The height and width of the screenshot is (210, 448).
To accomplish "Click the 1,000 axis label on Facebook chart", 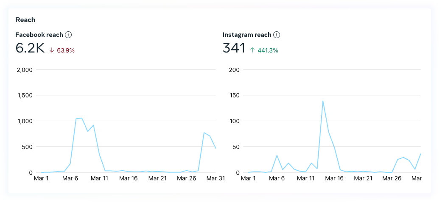I will (x=25, y=121).
